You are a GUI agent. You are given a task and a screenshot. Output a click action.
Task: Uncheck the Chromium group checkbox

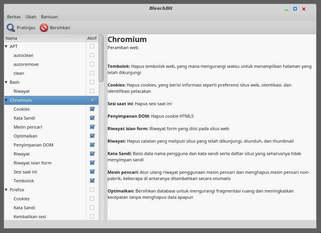pyautogui.click(x=93, y=100)
